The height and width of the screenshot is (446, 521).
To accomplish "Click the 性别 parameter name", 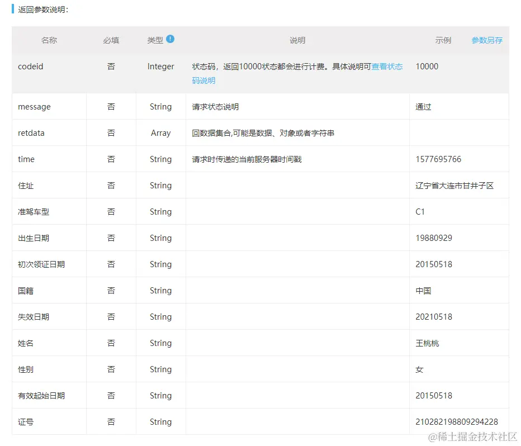I will pyautogui.click(x=26, y=369).
